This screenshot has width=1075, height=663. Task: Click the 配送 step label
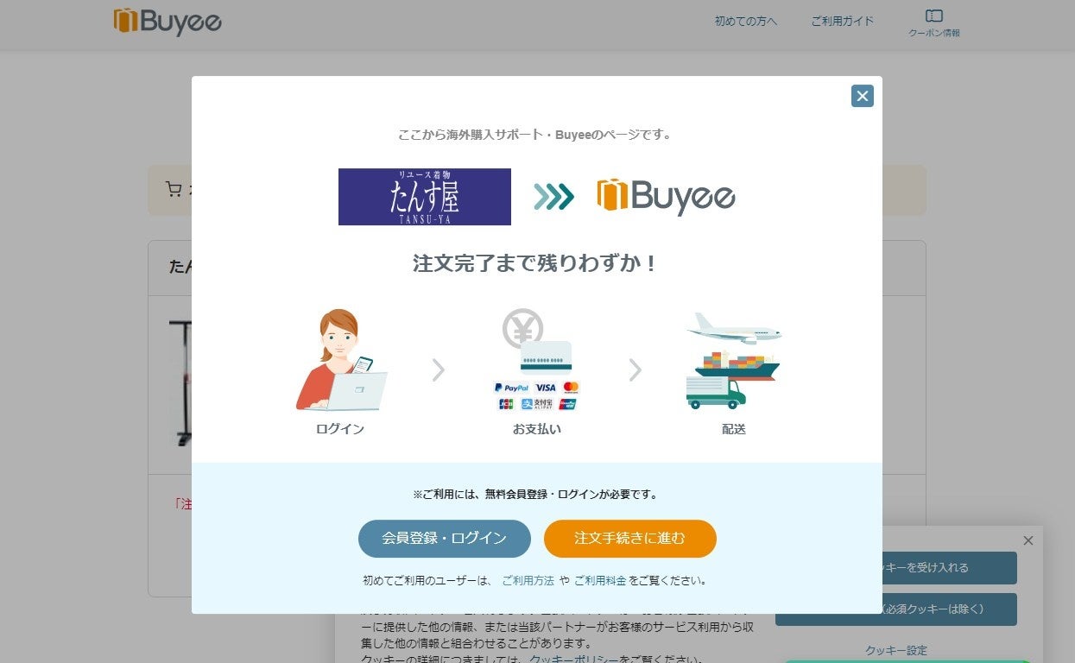(734, 429)
